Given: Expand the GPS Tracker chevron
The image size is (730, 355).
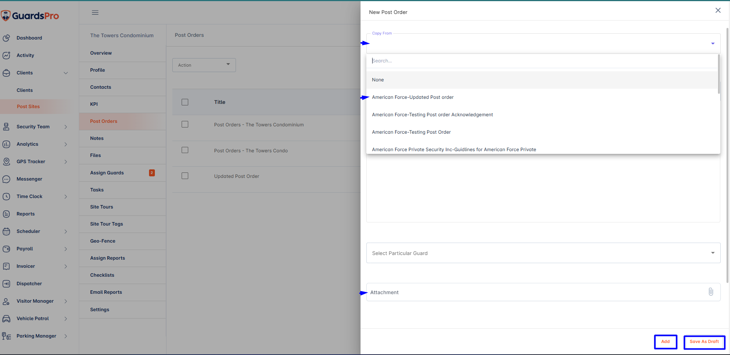Looking at the screenshot, I should (66, 162).
